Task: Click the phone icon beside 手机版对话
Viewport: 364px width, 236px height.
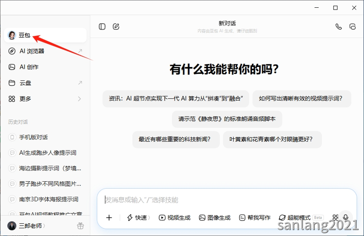Action: [12, 138]
